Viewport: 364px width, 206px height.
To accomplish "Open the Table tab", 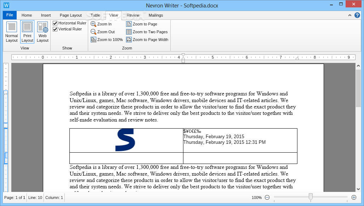I will tap(95, 15).
